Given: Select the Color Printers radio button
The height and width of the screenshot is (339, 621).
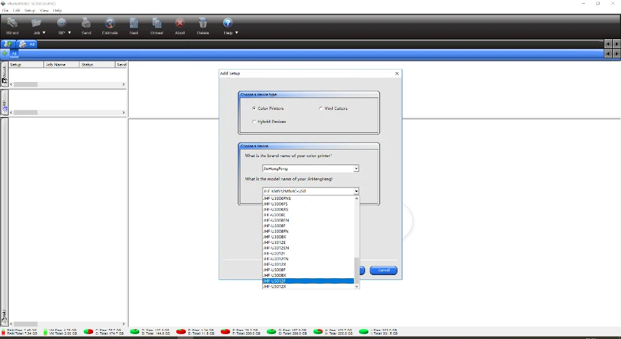Looking at the screenshot, I should click(254, 108).
